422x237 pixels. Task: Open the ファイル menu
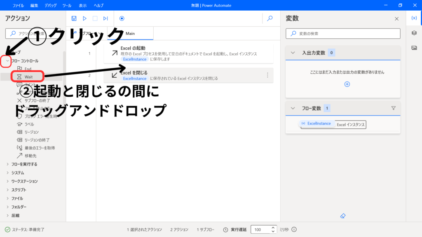(x=18, y=5)
